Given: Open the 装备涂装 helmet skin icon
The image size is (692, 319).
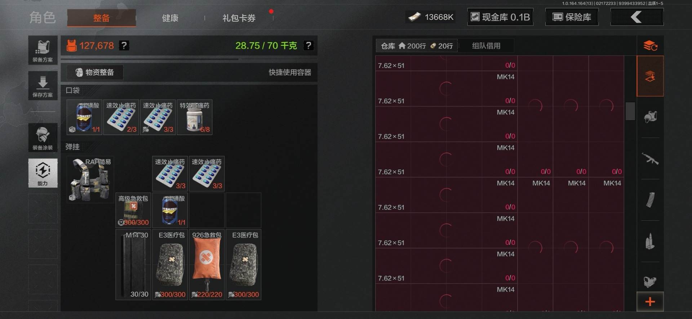Looking at the screenshot, I should 43,138.
